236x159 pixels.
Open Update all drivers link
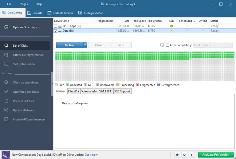click(24, 110)
